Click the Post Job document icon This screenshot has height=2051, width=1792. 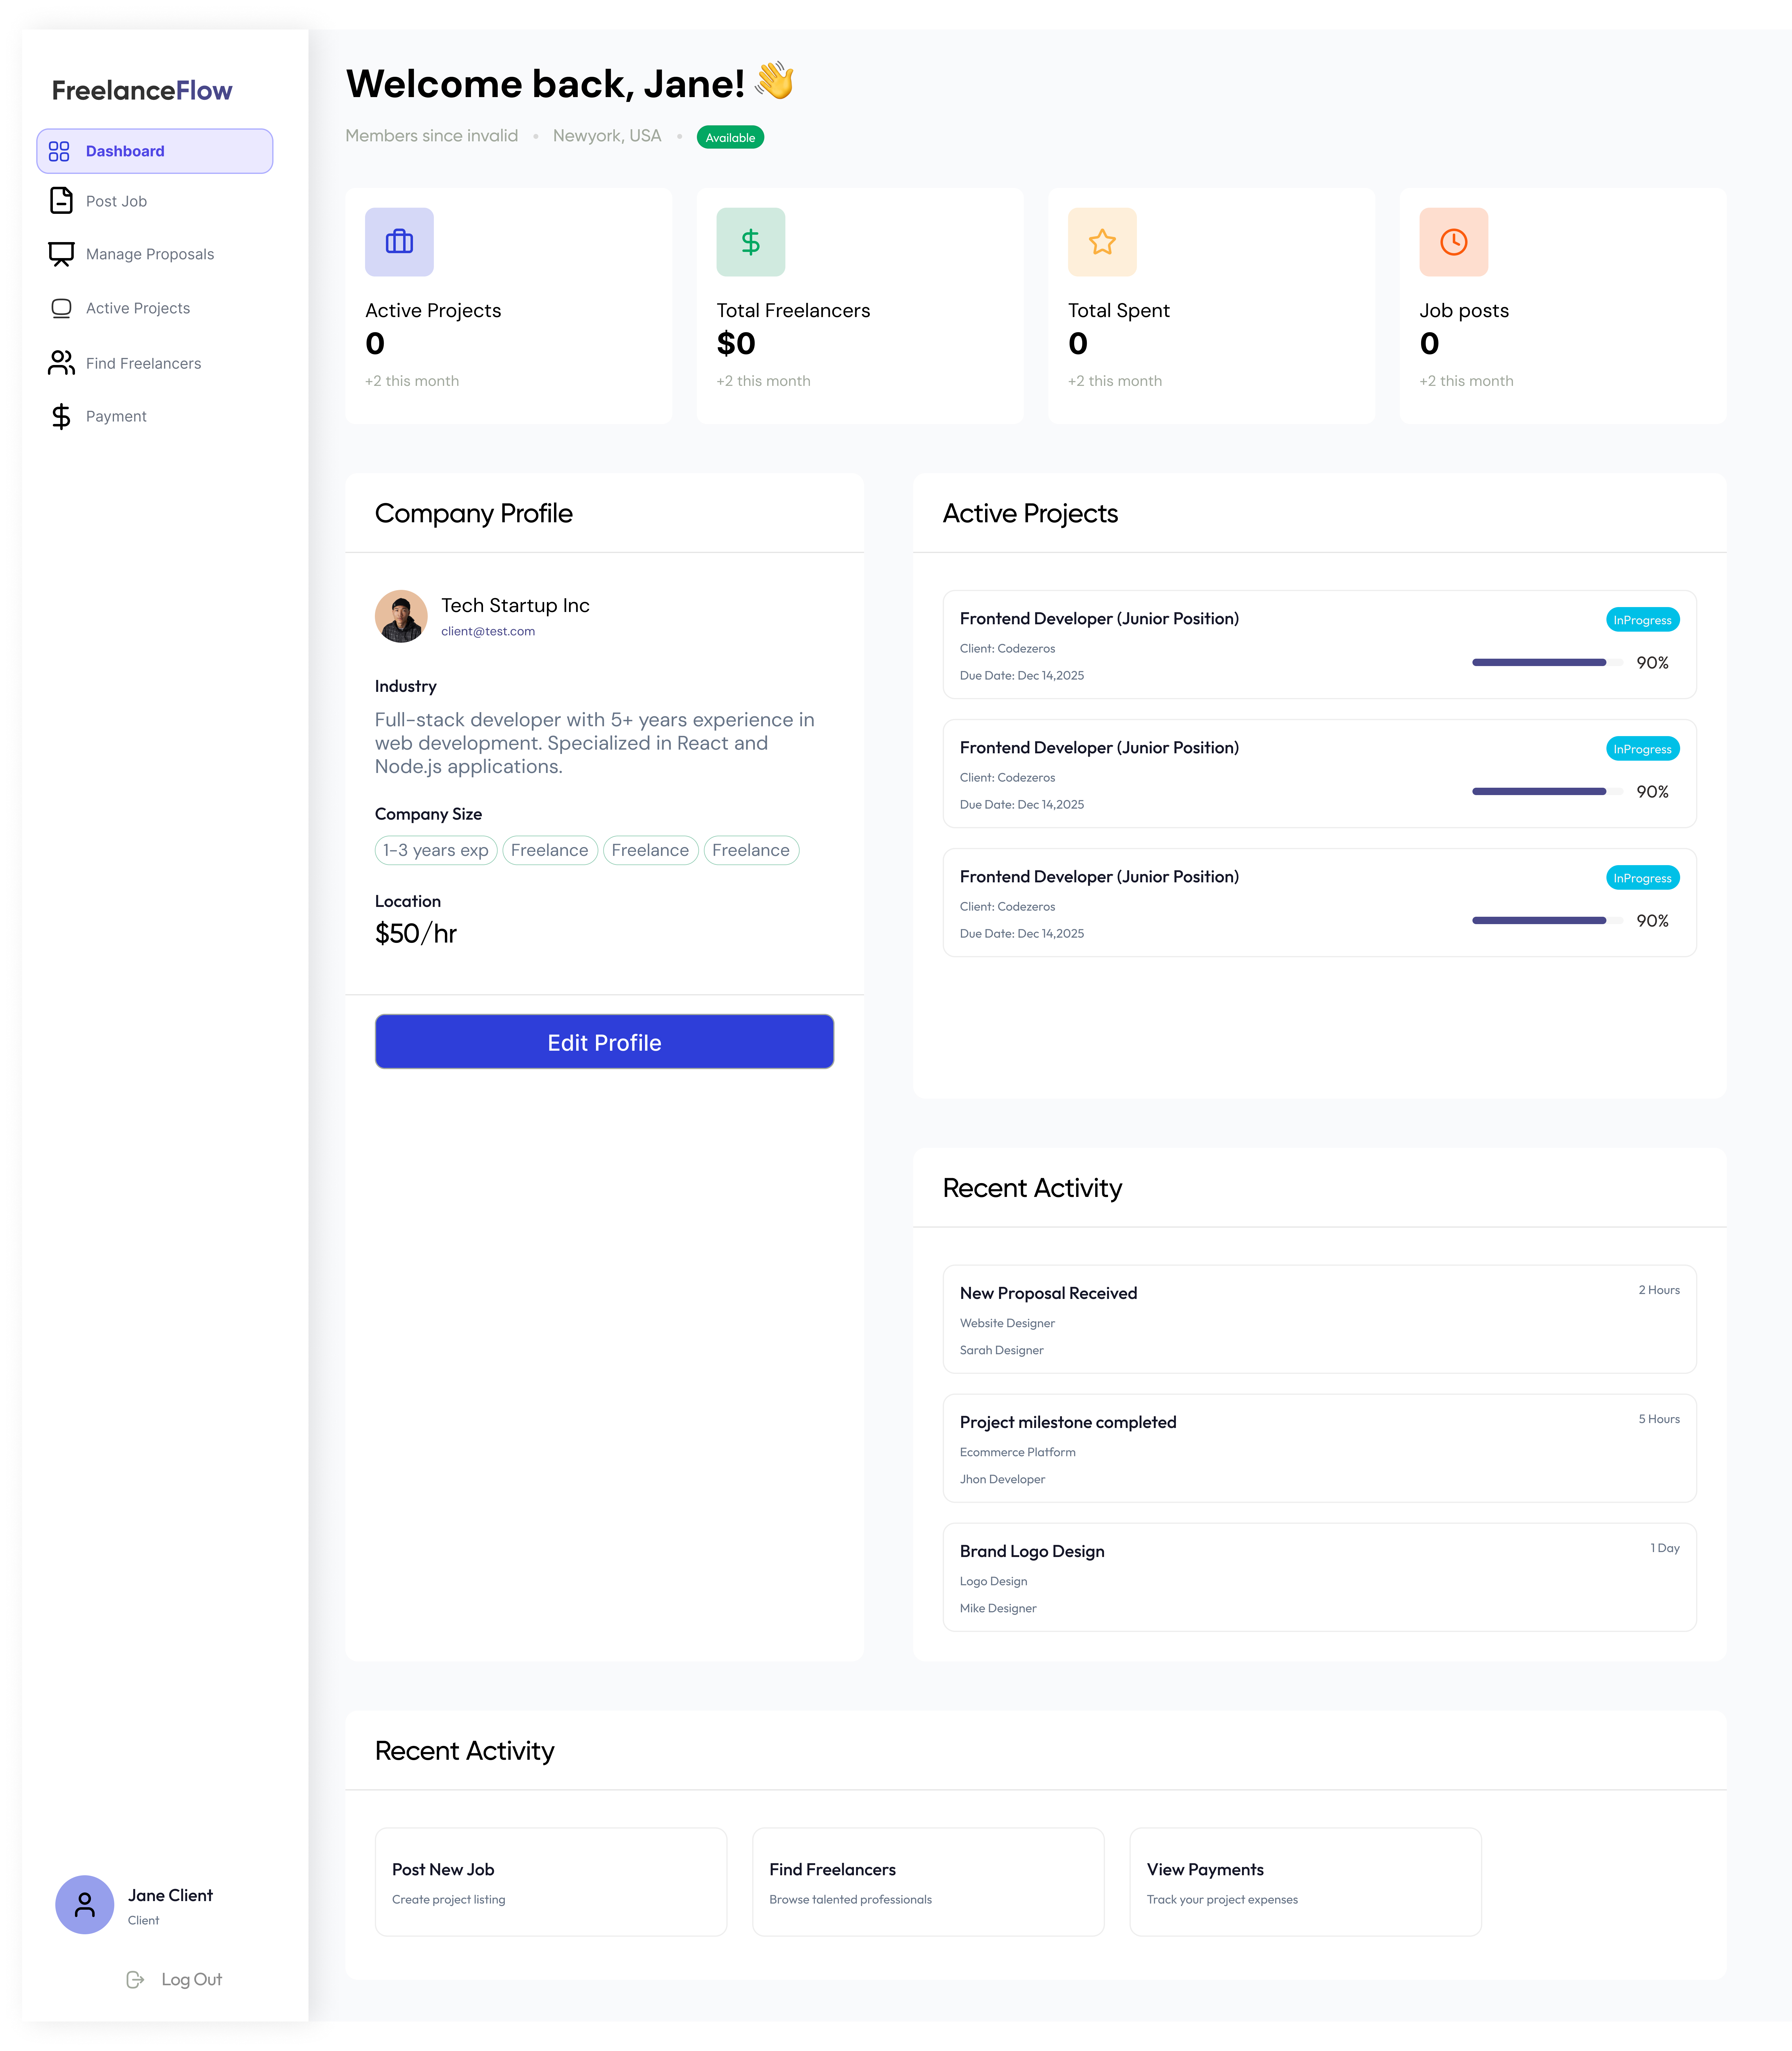tap(61, 201)
